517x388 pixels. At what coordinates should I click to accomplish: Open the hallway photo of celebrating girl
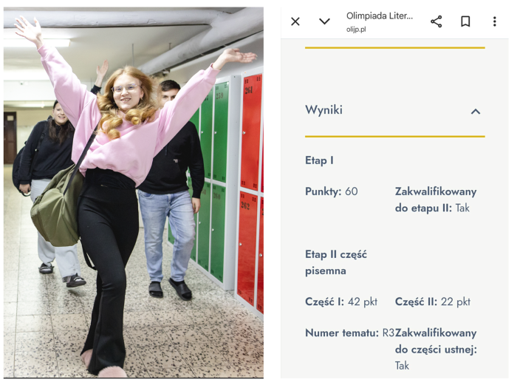[x=134, y=192]
